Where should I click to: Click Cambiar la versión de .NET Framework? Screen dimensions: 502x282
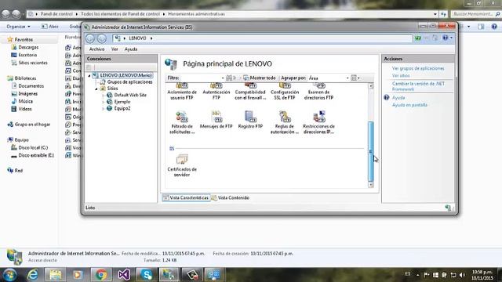point(418,86)
